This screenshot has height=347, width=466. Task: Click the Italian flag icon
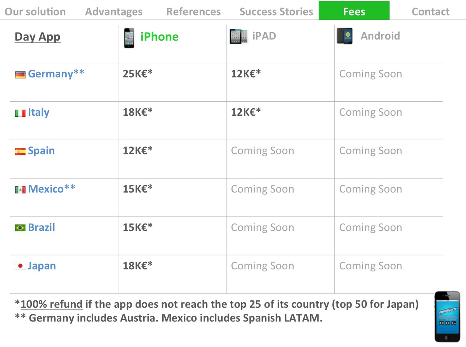20,113
